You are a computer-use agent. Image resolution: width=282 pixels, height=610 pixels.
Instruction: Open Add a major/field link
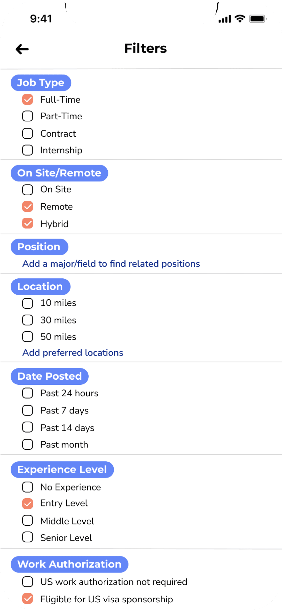[111, 264]
